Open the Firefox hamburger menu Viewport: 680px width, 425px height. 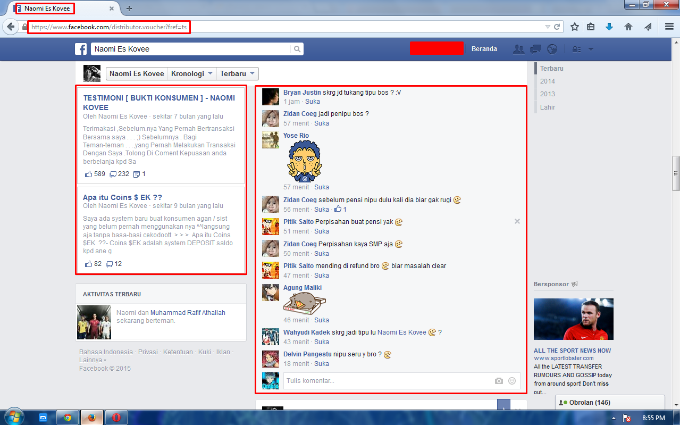click(669, 27)
